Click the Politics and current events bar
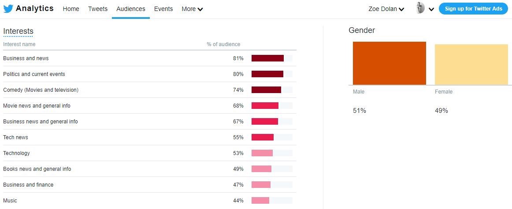The image size is (512, 209). click(267, 74)
